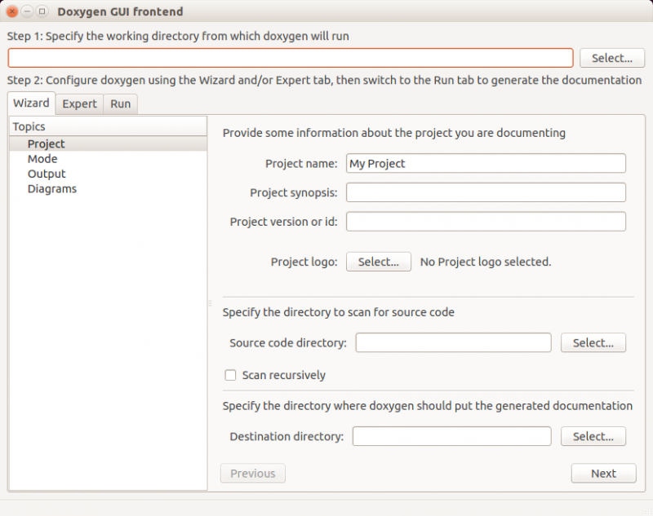Switch to the Run tab
This screenshot has height=516, width=653.
click(120, 104)
